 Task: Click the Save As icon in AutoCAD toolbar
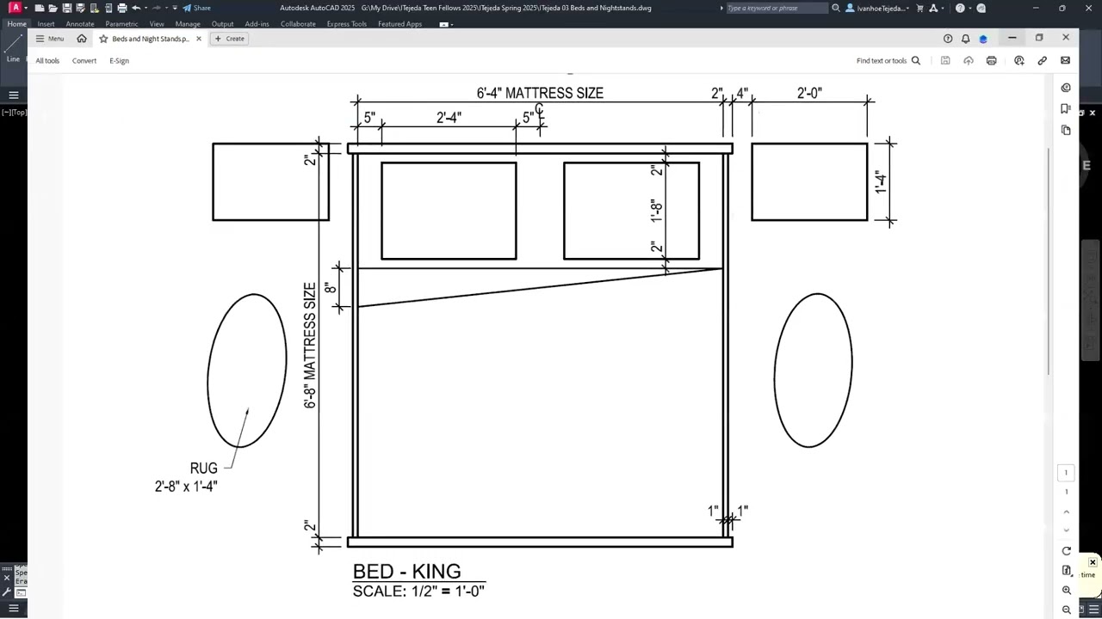click(81, 8)
